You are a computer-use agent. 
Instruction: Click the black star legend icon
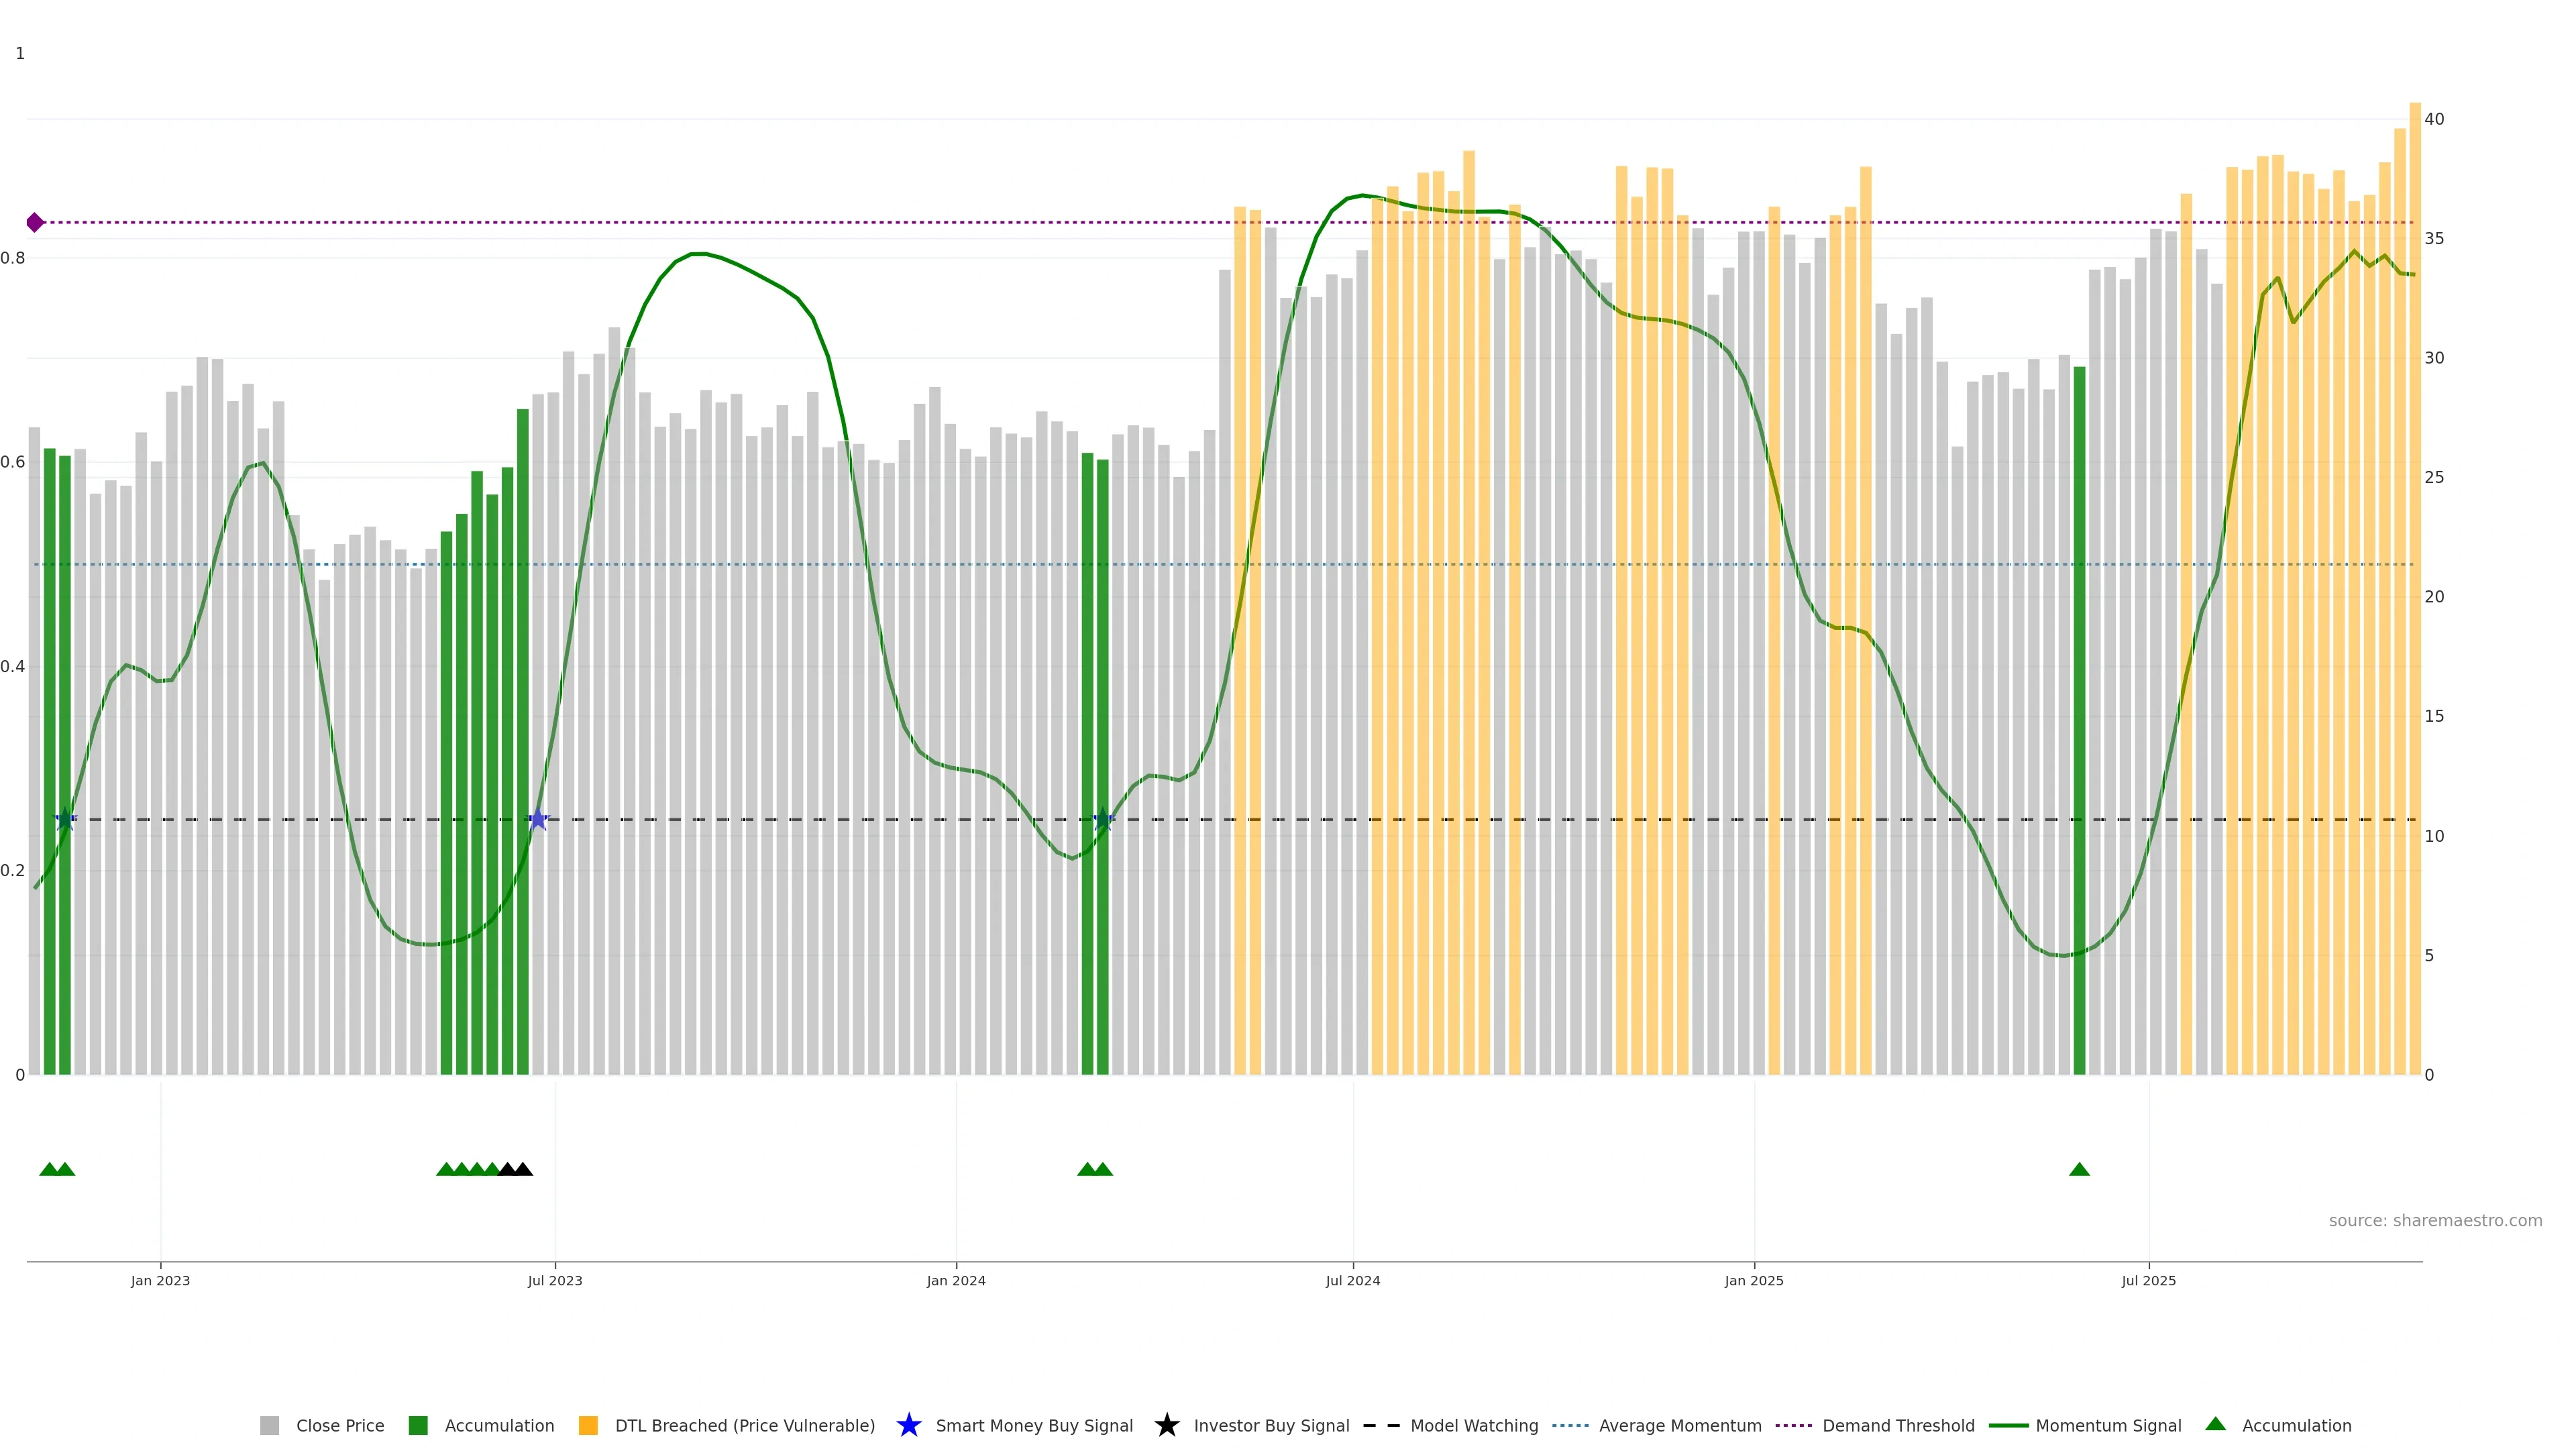[x=1166, y=1425]
